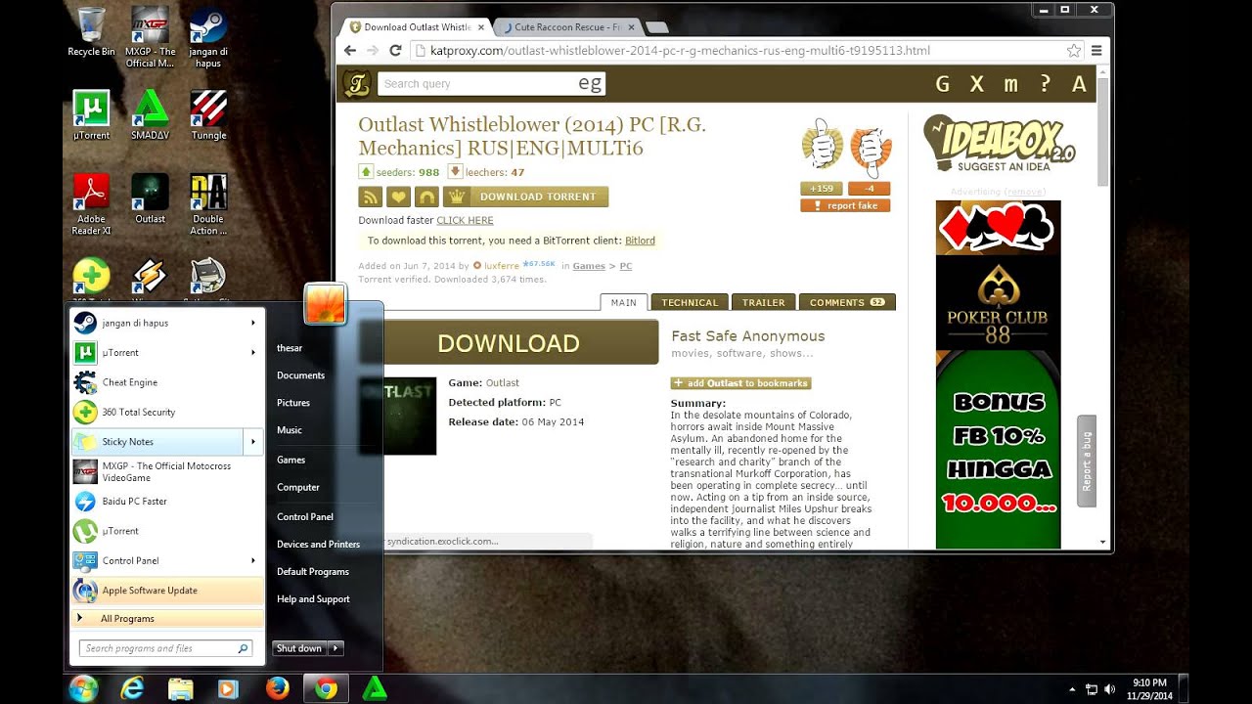
Task: Switch to Cute Raccoon Rescue browser tab
Action: (565, 27)
